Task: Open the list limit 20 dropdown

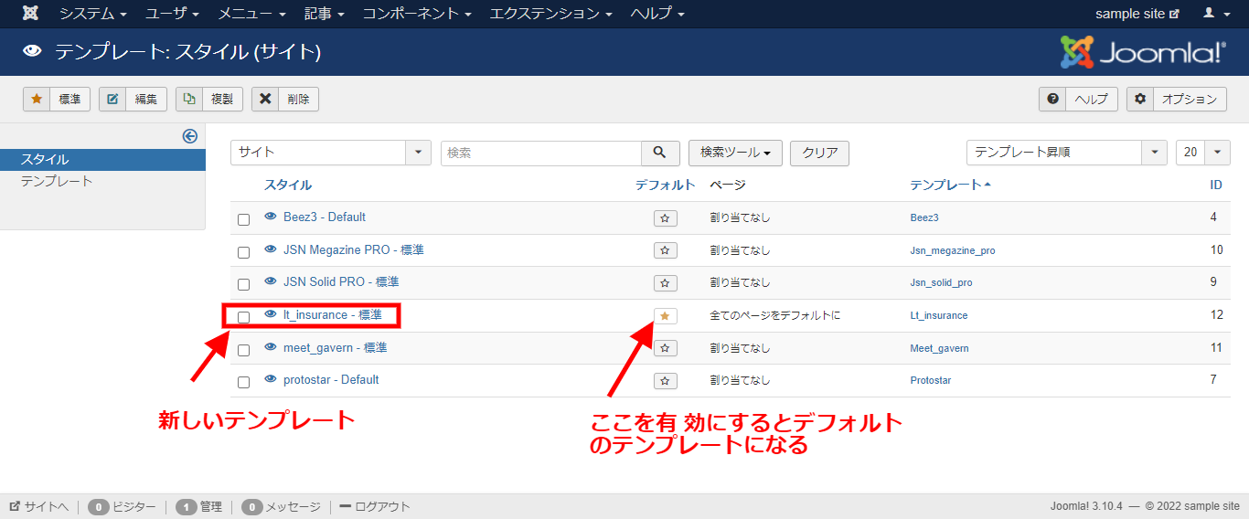Action: 1202,153
